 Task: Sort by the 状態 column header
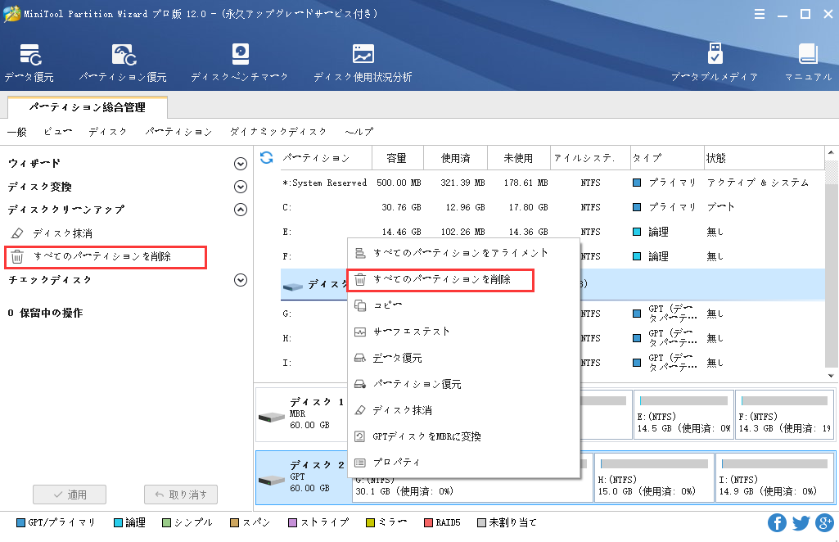click(765, 158)
